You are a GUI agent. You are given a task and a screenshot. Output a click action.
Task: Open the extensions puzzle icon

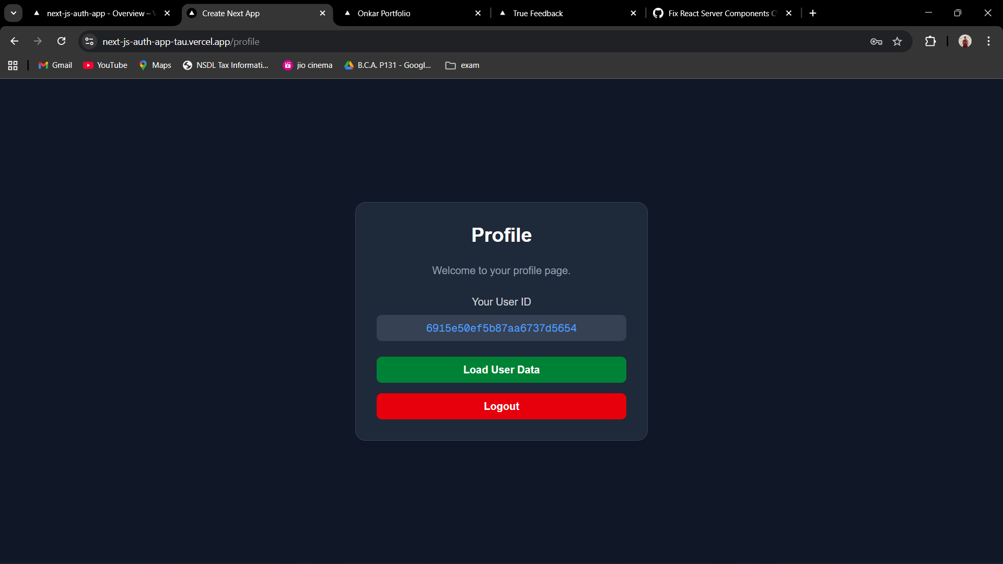(930, 41)
